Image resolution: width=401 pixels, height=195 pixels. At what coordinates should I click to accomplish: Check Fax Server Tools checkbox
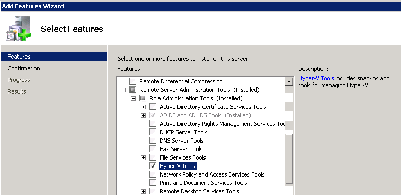tap(153, 149)
